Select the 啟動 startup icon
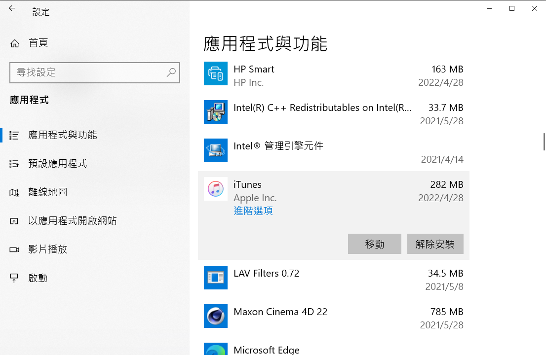 point(14,278)
